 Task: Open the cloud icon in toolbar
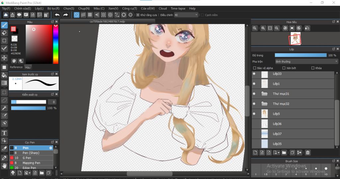6,15
